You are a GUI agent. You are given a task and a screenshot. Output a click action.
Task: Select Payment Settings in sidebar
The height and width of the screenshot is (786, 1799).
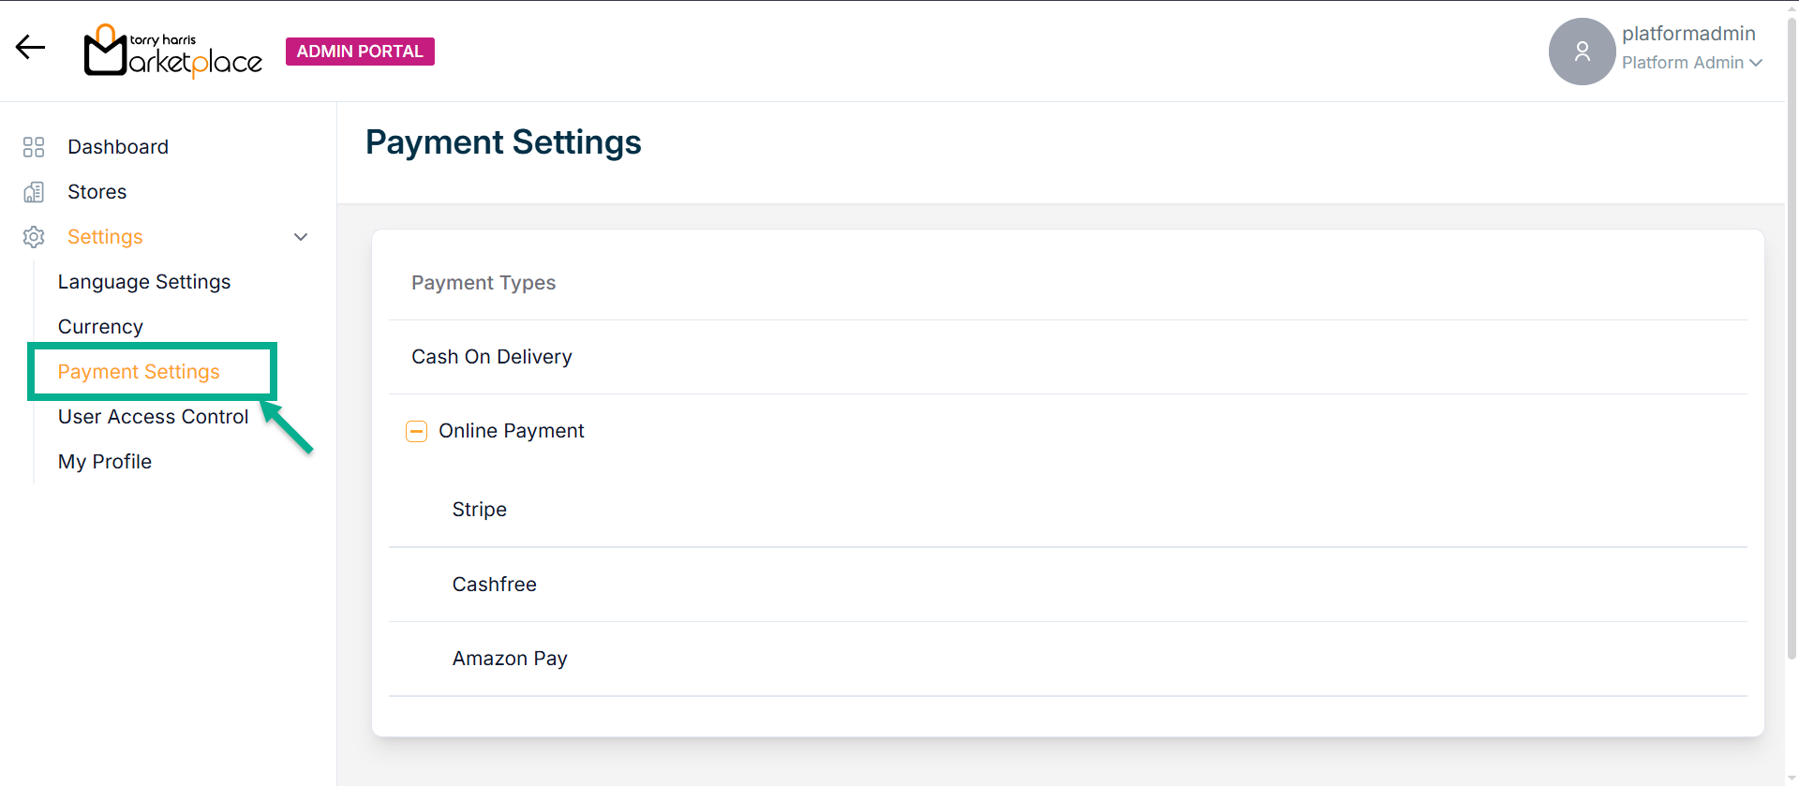pos(139,372)
